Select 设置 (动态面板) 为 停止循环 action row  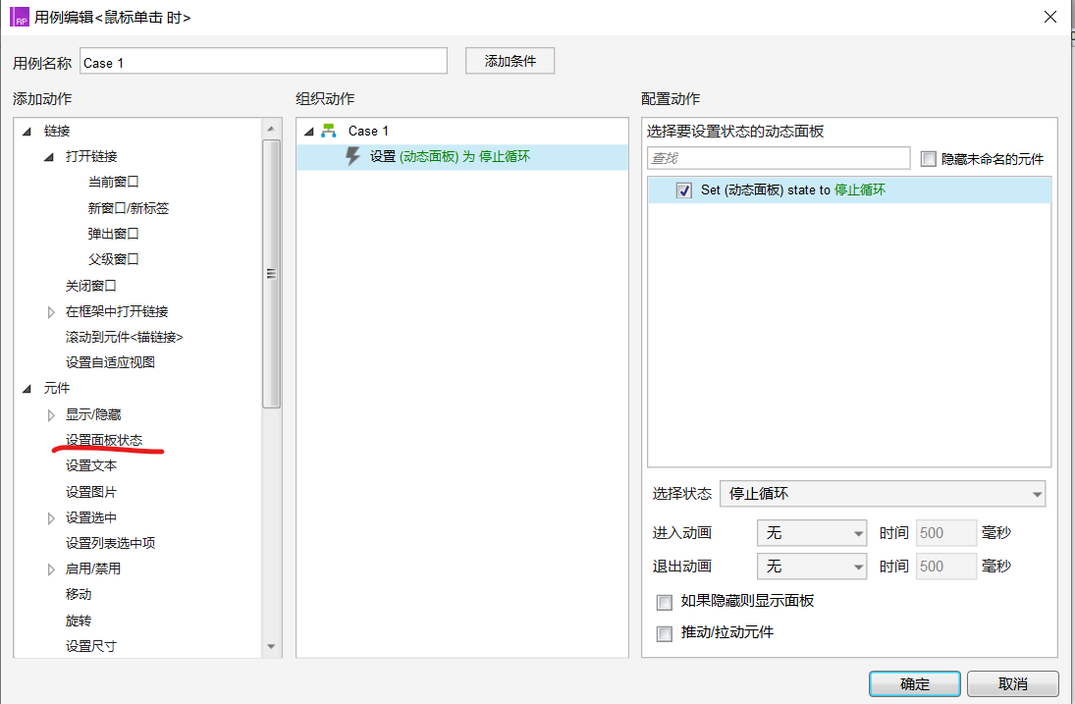(x=462, y=157)
